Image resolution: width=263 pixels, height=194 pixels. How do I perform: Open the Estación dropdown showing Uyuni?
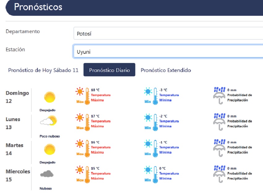(x=168, y=52)
